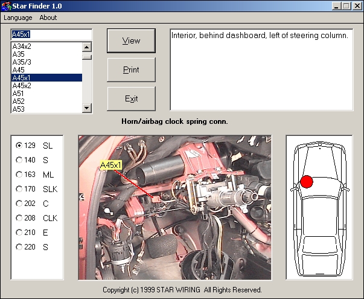Select the 220 S model radio button
This screenshot has height=299, width=364.
coord(19,246)
